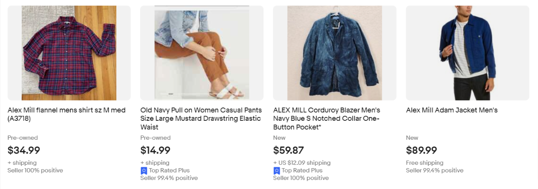Click the $14.99 price
This screenshot has width=538, height=189.
click(155, 151)
